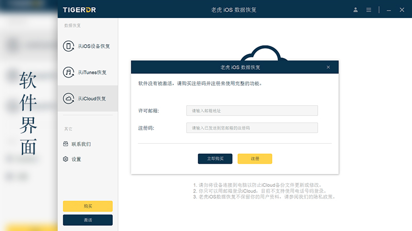Click into the 注册码 code field

click(252, 128)
